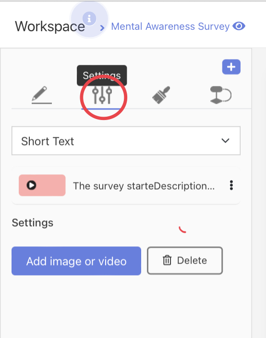Click the Settings section heading

(x=33, y=223)
